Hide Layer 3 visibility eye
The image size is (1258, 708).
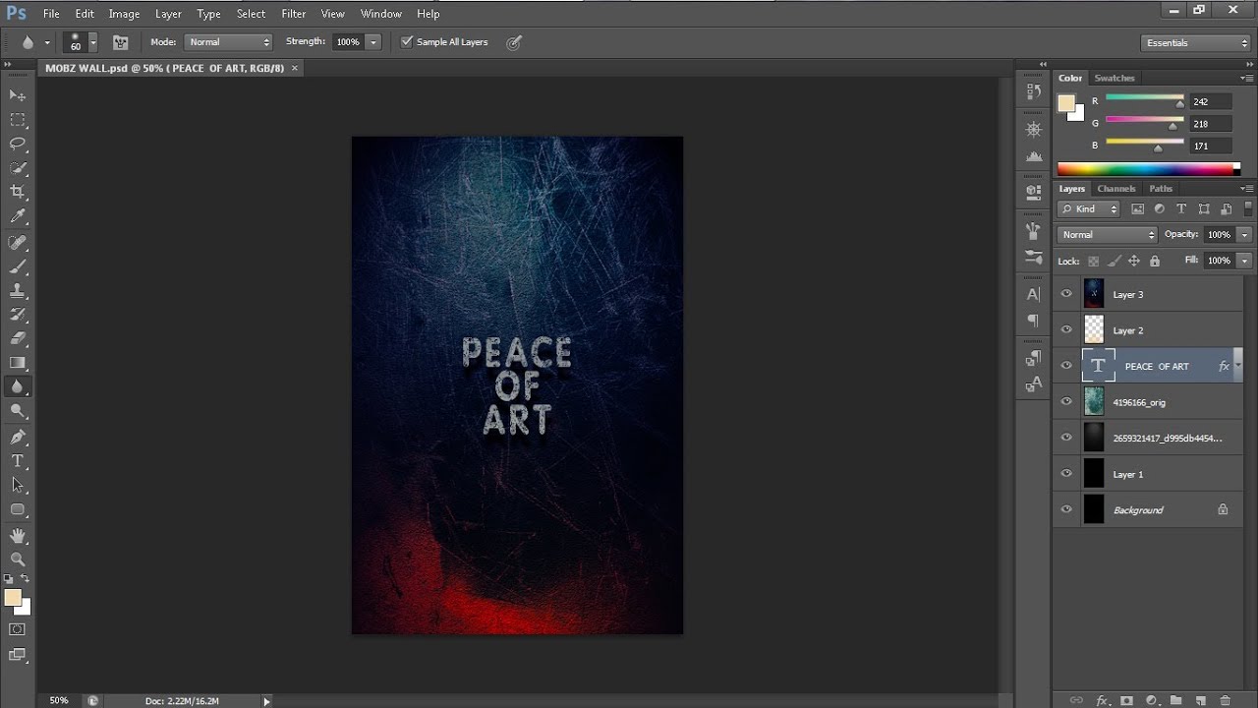1066,294
